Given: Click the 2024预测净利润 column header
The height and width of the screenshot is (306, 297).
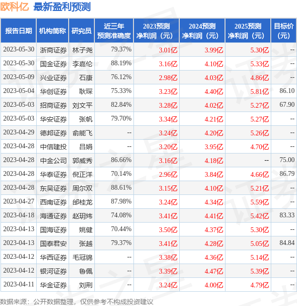Looking at the screenshot, I should [x=202, y=31].
